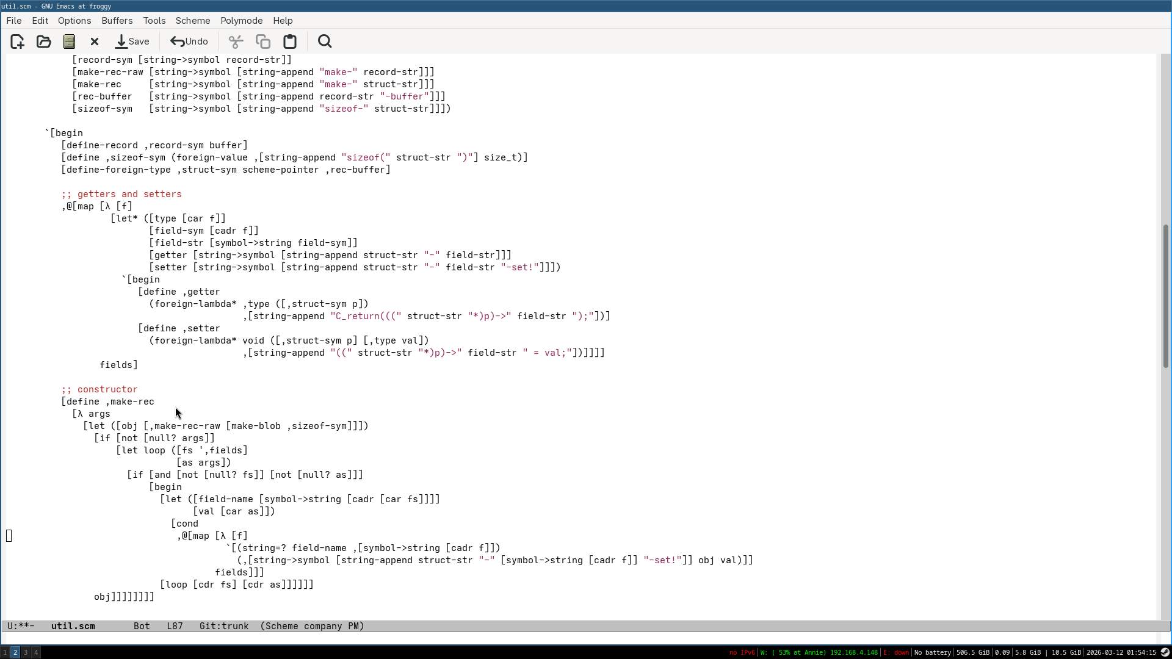Click the Kill Buffer X icon
Image resolution: width=1172 pixels, height=659 pixels.
click(x=95, y=41)
